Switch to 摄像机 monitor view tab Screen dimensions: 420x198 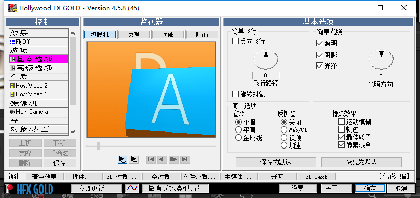click(x=100, y=35)
